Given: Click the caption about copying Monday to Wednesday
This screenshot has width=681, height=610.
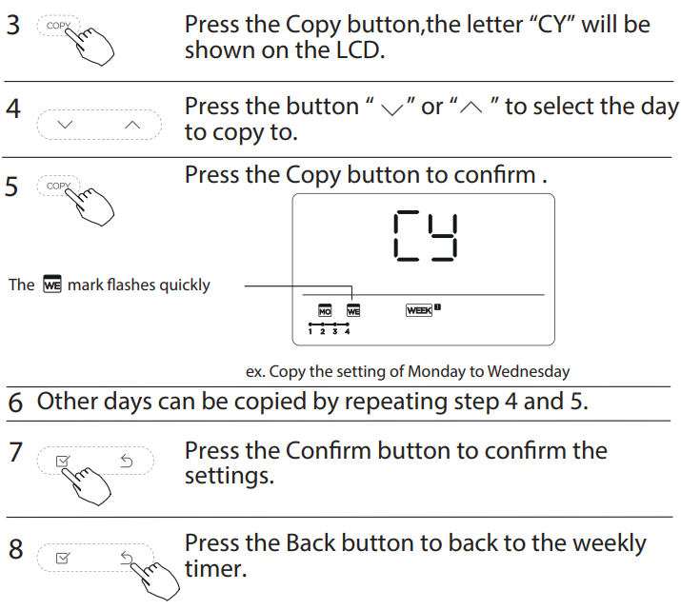Looking at the screenshot, I should click(408, 371).
